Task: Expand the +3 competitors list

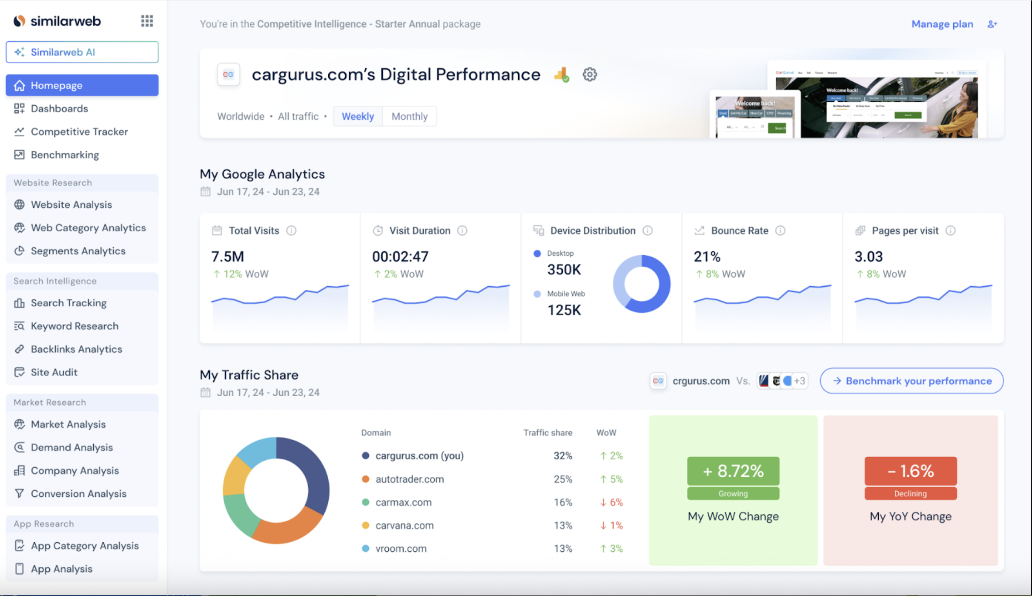Action: 800,380
